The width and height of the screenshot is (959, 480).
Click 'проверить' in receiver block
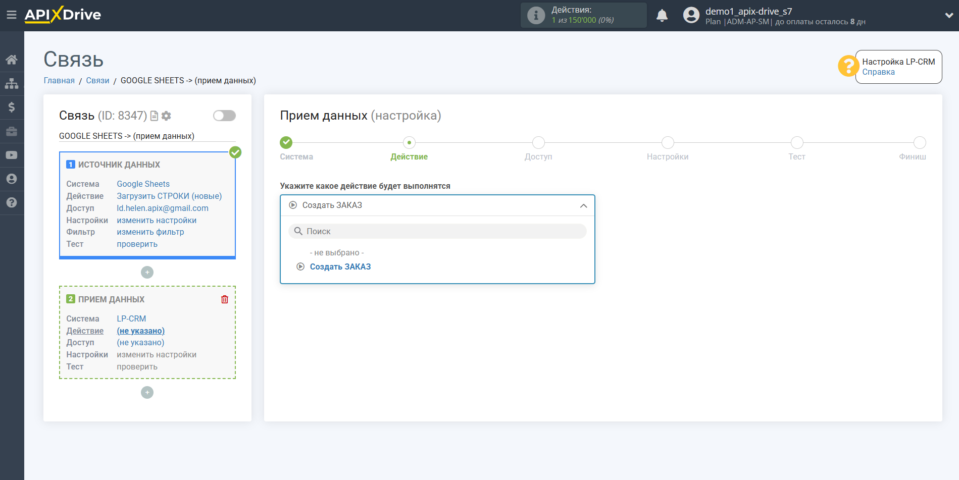click(137, 366)
